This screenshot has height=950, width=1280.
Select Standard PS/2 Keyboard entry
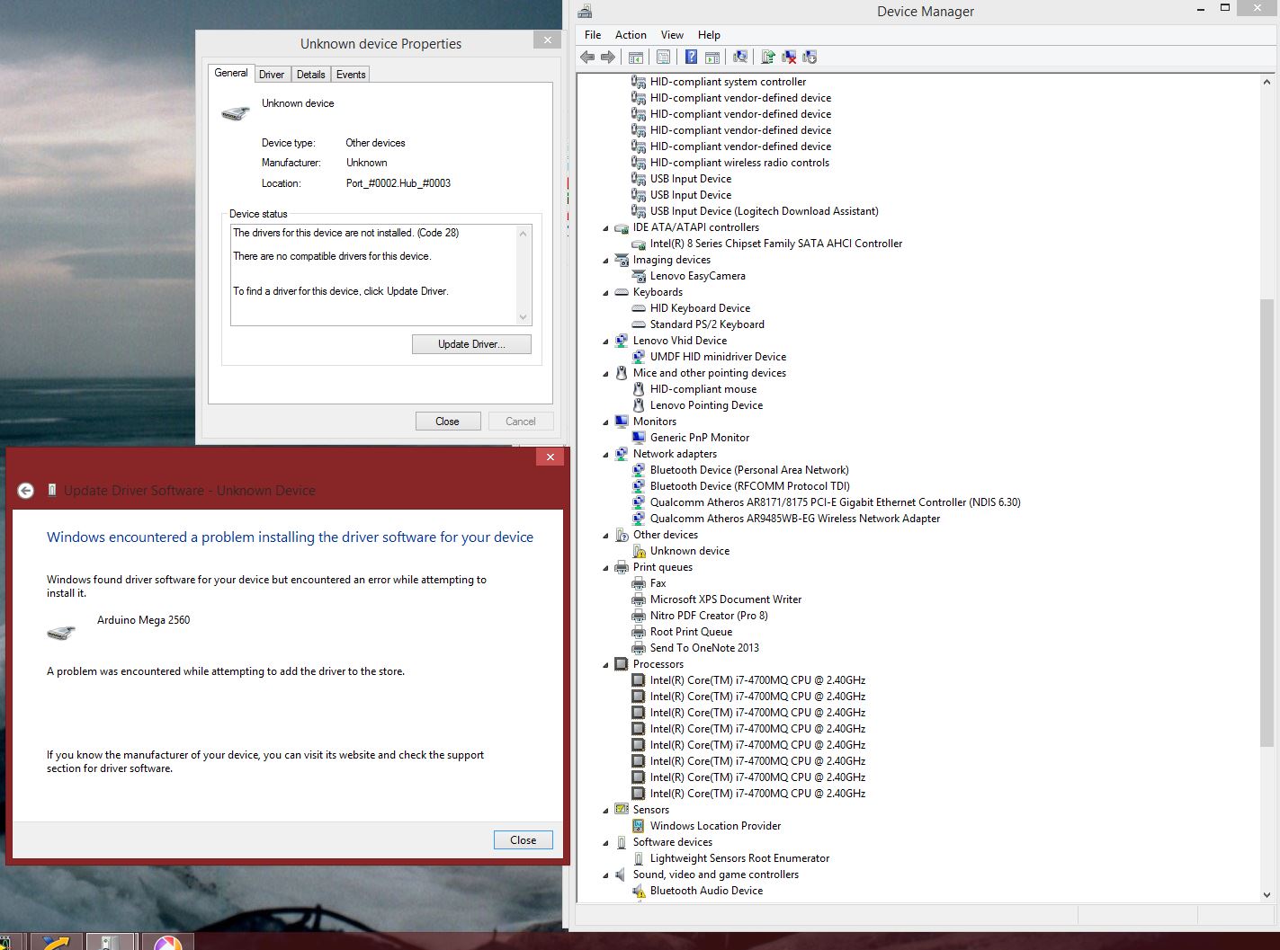(x=707, y=324)
